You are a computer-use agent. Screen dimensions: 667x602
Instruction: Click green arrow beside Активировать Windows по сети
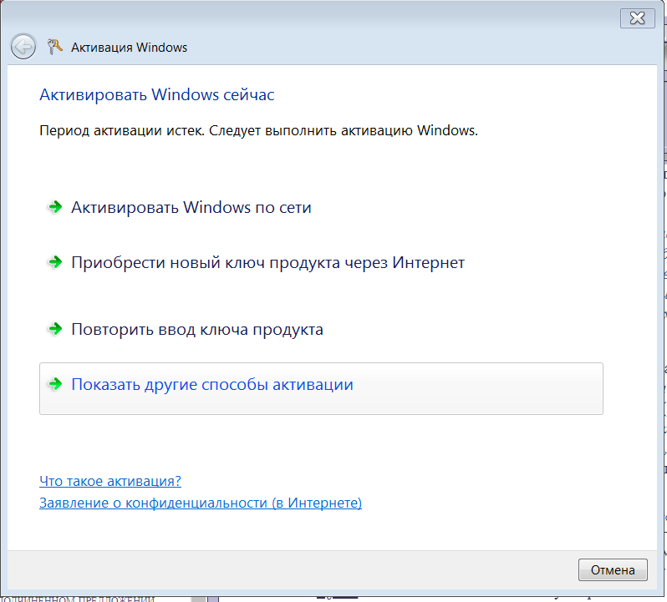click(x=55, y=207)
